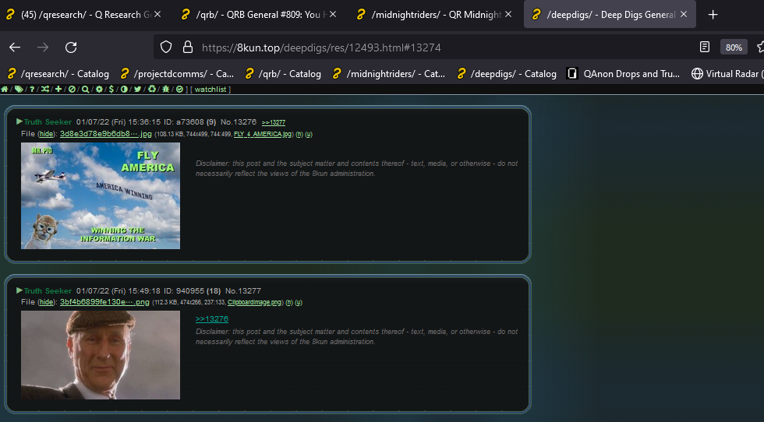Open the gear settings icon in board toolbar
Viewport: 764px width, 422px height.
coord(100,89)
